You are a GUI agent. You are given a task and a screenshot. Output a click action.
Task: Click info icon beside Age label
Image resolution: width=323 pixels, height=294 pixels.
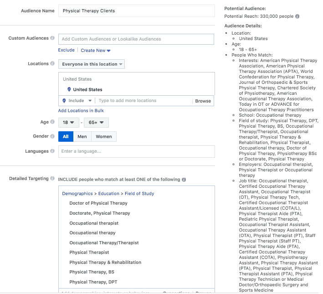coord(52,122)
